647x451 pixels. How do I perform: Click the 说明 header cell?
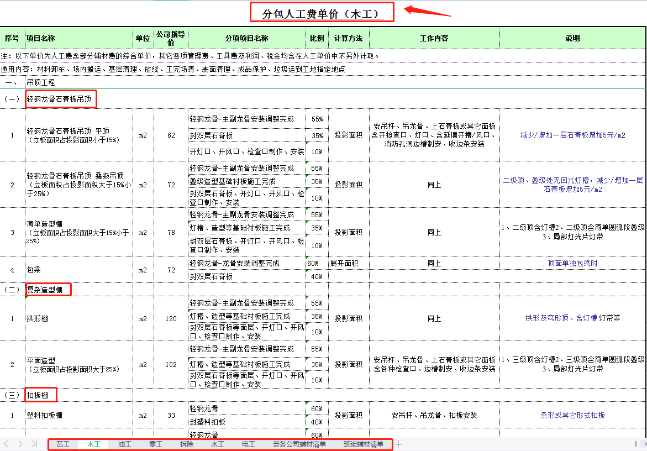pos(573,38)
